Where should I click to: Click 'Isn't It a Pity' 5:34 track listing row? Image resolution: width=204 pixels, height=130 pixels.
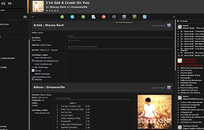[x=73, y=112]
